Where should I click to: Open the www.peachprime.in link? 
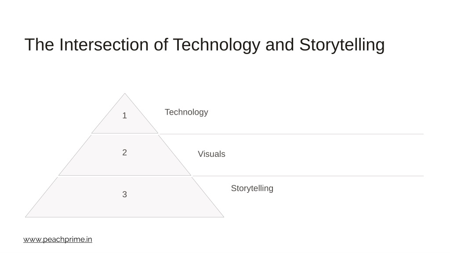click(58, 239)
